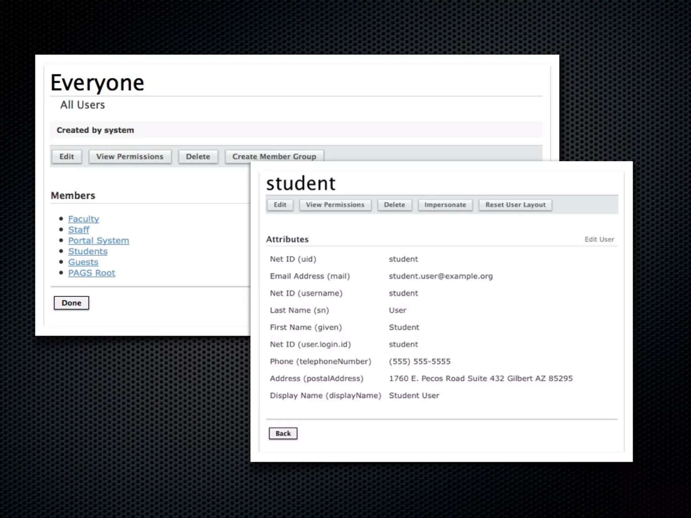Viewport: 691px width, 518px height.
Task: Open the Faculty member link
Action: click(83, 219)
